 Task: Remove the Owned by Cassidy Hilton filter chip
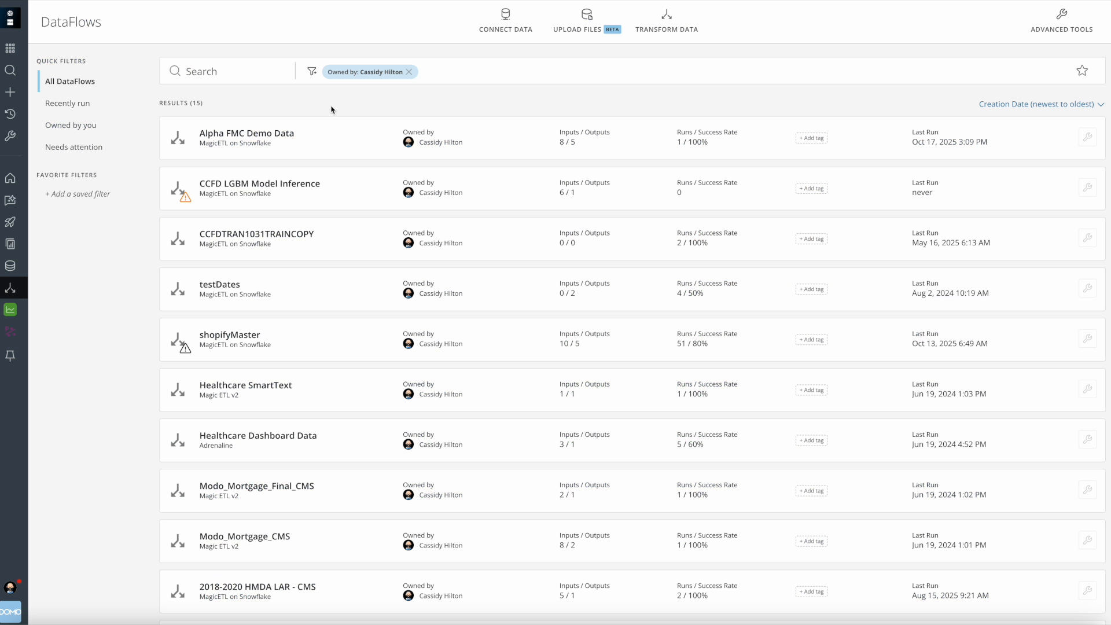pyautogui.click(x=409, y=71)
